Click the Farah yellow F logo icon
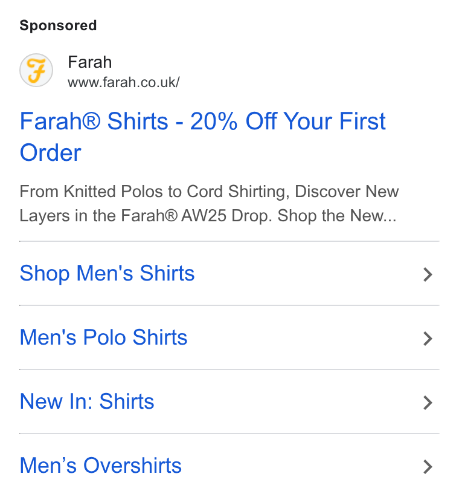This screenshot has height=497, width=459. tap(36, 70)
